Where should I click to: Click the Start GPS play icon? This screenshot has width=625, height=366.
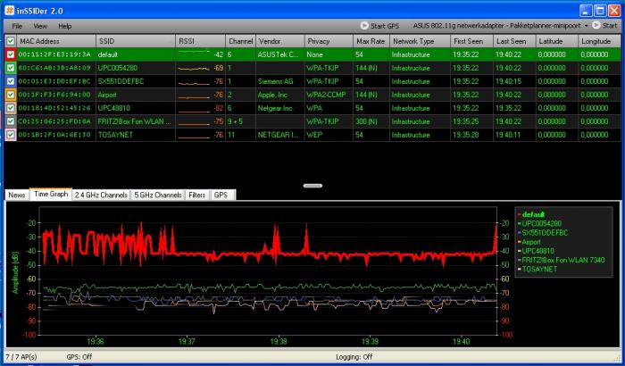(364, 26)
